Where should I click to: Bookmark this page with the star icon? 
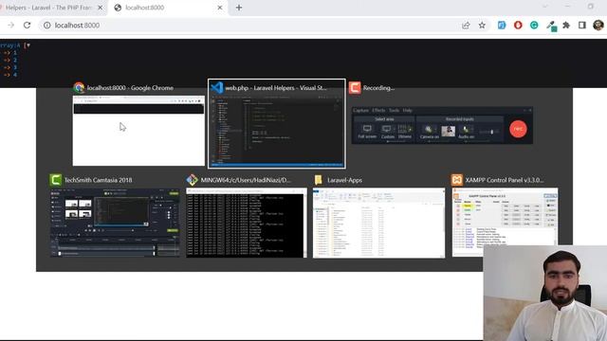[482, 26]
